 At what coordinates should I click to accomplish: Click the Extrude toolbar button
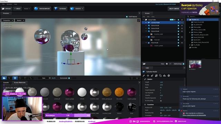pos(60,9)
